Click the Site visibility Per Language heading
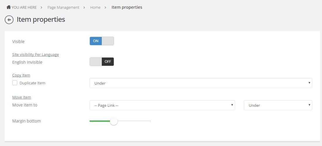322x146 pixels. 36,54
